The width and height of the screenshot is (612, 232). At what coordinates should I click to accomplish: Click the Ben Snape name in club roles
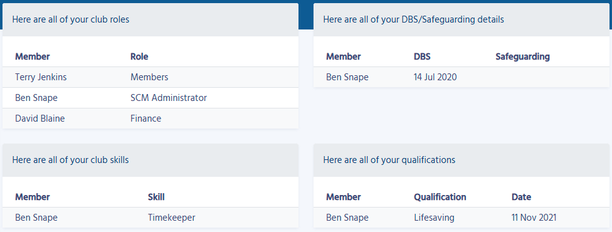pyautogui.click(x=36, y=98)
